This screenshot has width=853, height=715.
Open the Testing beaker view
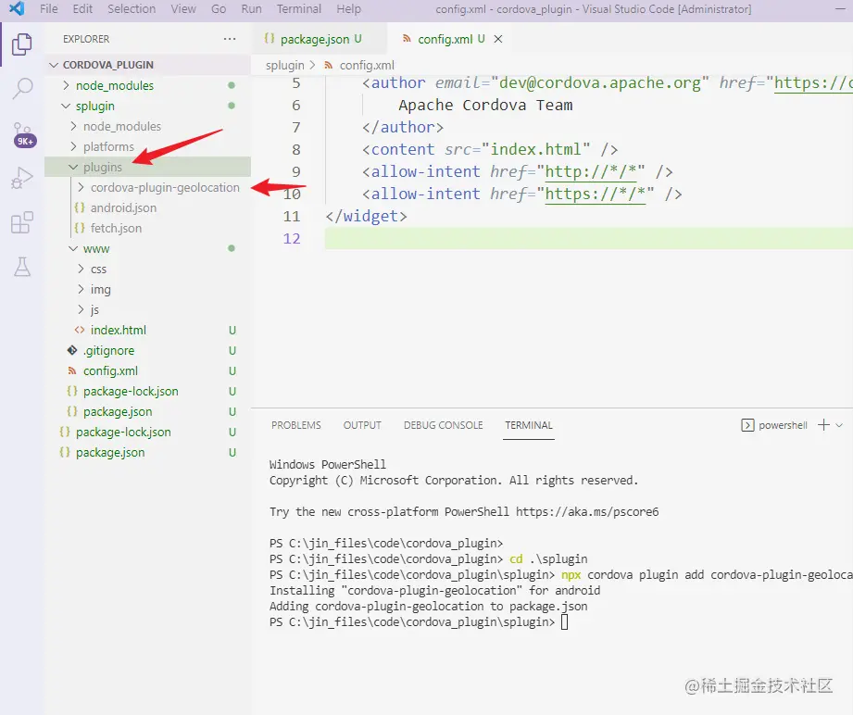[x=22, y=267]
